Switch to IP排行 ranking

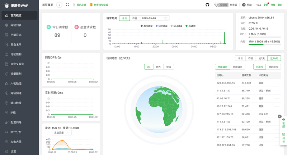(259, 67)
